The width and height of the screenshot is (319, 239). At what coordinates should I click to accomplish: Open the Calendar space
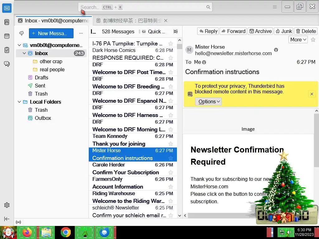7,36
